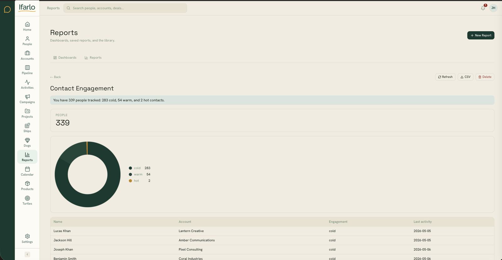Image resolution: width=502 pixels, height=260 pixels.
Task: Open the Campaigns megaphone icon
Action: pos(27,96)
